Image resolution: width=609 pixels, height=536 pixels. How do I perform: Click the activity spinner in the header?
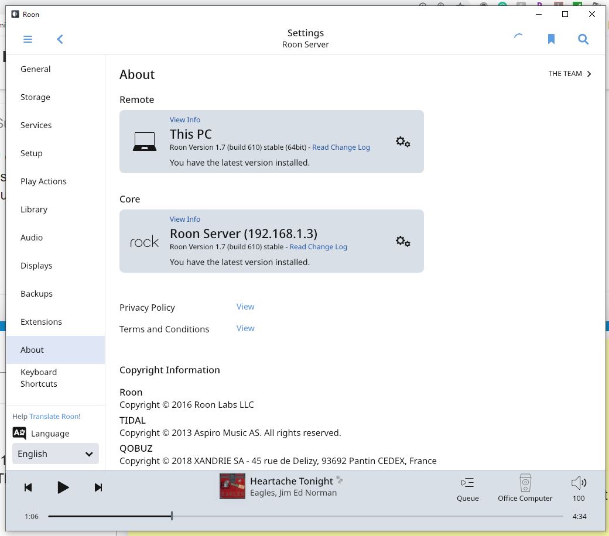(x=518, y=37)
